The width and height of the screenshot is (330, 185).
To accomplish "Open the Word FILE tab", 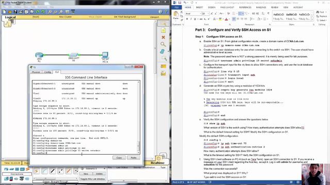I will point(176,7).
